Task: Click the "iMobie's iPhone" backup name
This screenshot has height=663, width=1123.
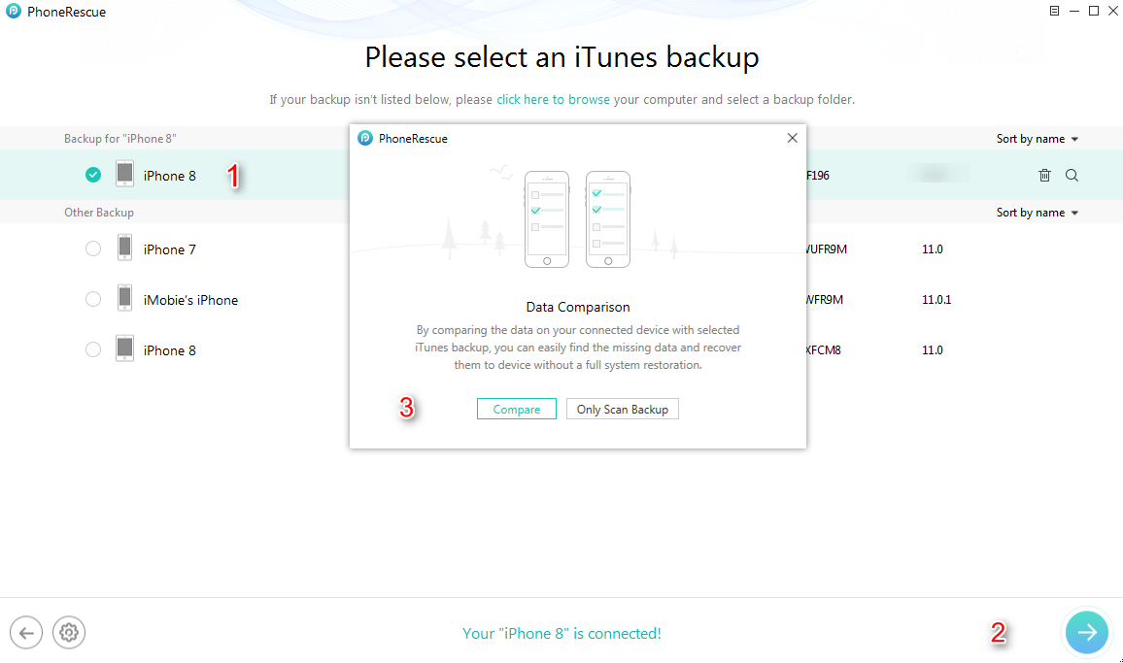Action: pyautogui.click(x=190, y=300)
